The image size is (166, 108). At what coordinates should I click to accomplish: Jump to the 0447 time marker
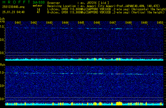click(113, 23)
